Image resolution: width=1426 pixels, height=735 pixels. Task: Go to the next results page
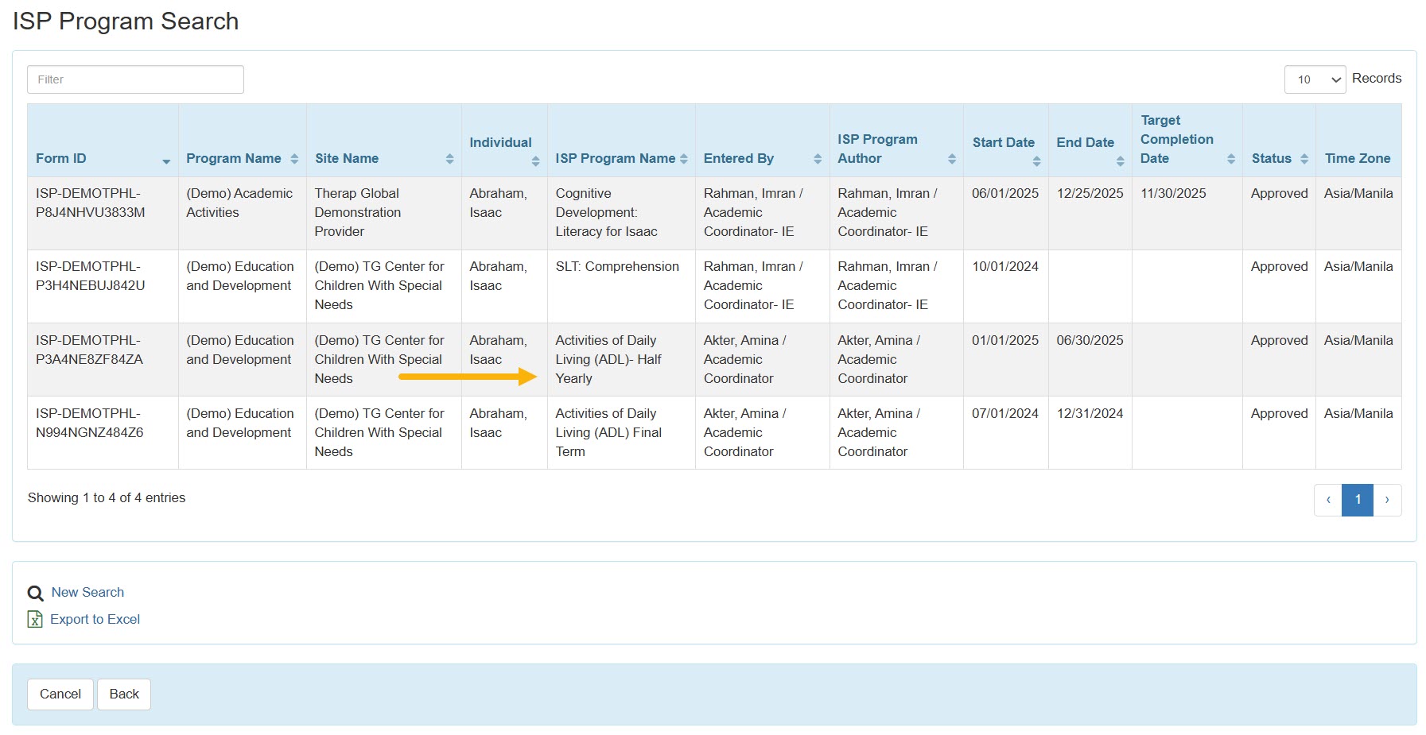[1387, 500]
